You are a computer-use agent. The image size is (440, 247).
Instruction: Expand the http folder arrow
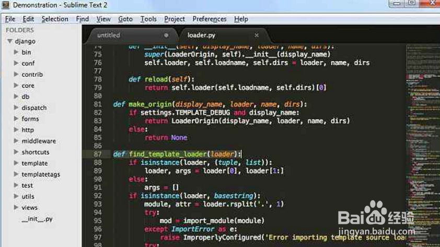point(16,130)
